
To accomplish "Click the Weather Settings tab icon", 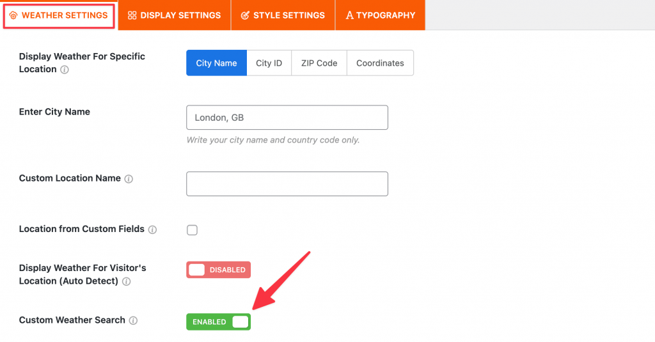I will pos(13,15).
